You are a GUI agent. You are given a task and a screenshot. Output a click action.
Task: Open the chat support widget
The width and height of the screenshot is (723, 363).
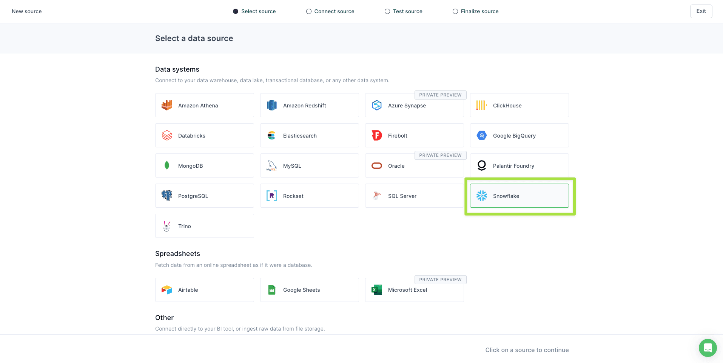(708, 348)
